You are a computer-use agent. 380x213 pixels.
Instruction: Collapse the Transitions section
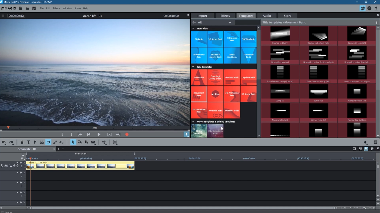pyautogui.click(x=193, y=29)
